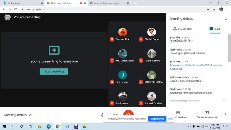Open Chrome three-dot menu
Image resolution: width=231 pixels, height=130 pixels.
[227, 9]
